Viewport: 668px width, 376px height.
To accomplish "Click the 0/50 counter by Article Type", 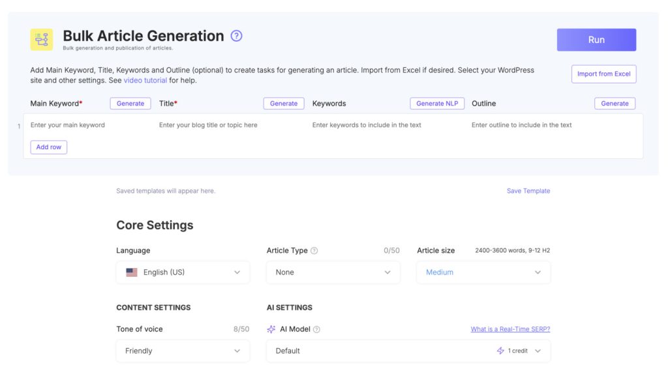I will tap(391, 250).
